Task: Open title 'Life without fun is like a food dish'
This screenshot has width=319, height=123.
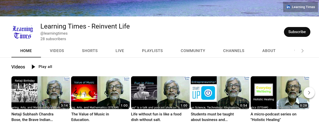Action: [x=156, y=117]
